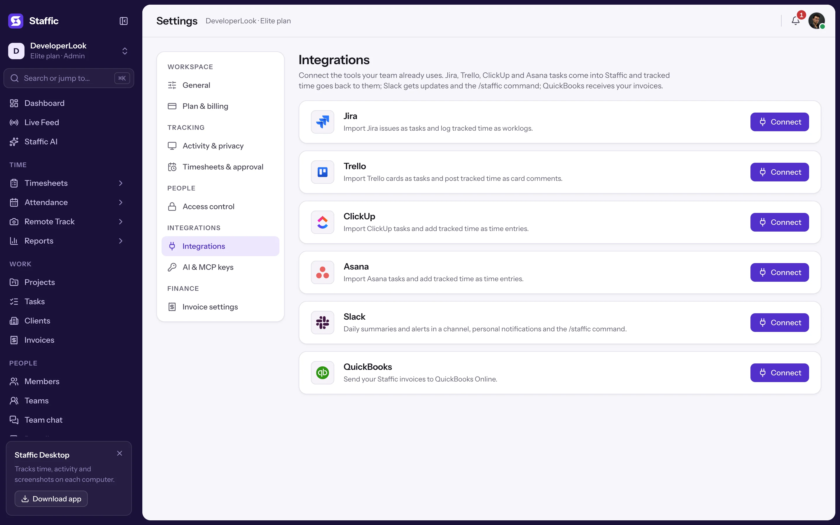Open General workspace settings

[220, 85]
